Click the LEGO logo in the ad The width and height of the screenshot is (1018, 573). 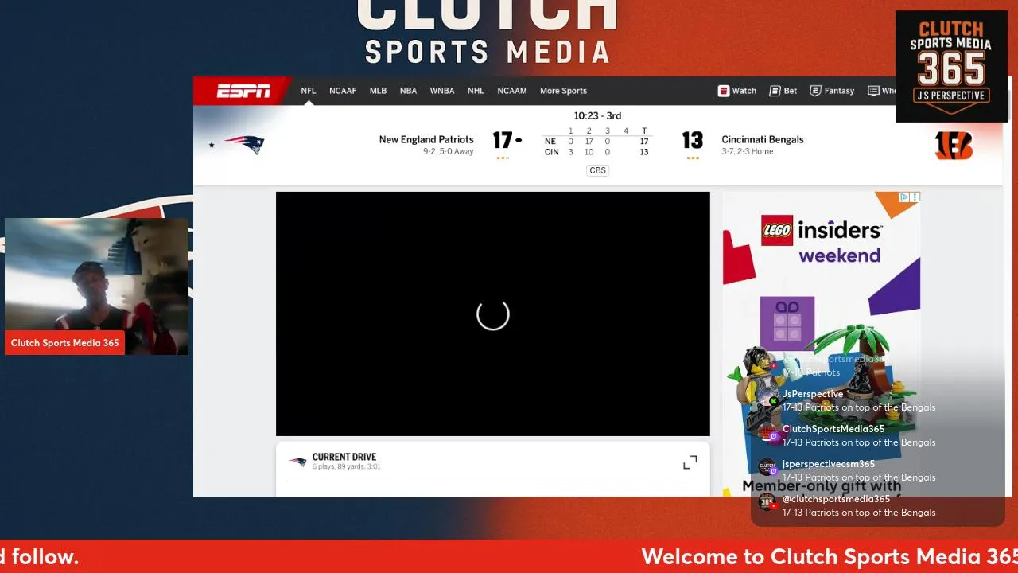[777, 230]
